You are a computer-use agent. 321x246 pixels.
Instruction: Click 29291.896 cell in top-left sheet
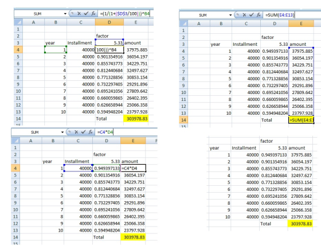pyautogui.click(x=136, y=84)
